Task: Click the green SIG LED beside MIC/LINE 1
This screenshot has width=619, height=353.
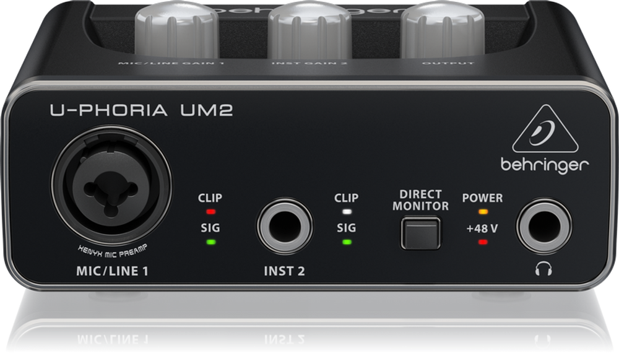Action: (x=211, y=242)
